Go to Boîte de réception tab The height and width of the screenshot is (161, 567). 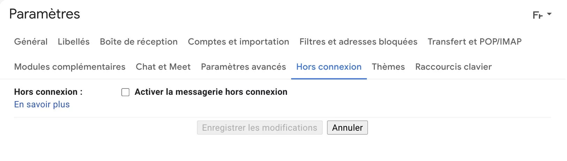point(138,42)
